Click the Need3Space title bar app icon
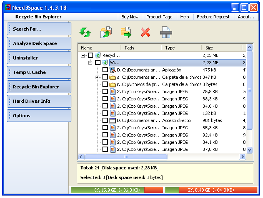The width and height of the screenshot is (263, 198). tap(8, 7)
